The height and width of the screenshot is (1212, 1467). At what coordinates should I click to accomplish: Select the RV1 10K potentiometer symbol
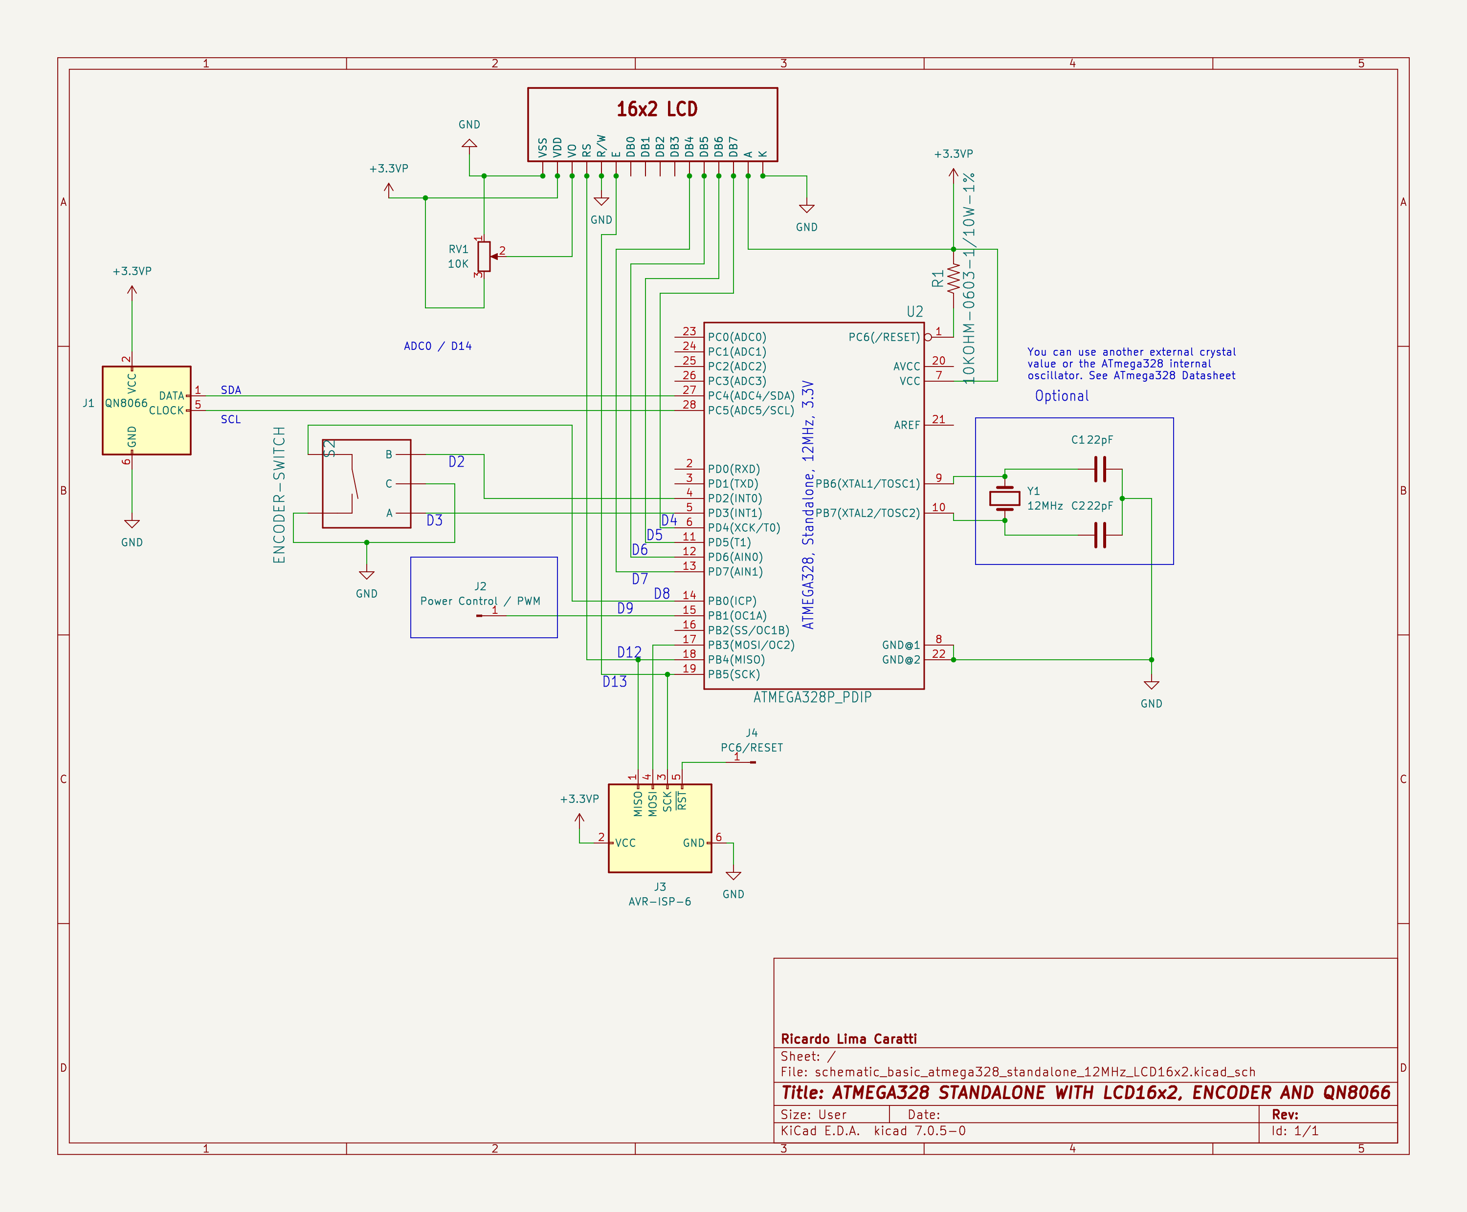click(x=484, y=257)
